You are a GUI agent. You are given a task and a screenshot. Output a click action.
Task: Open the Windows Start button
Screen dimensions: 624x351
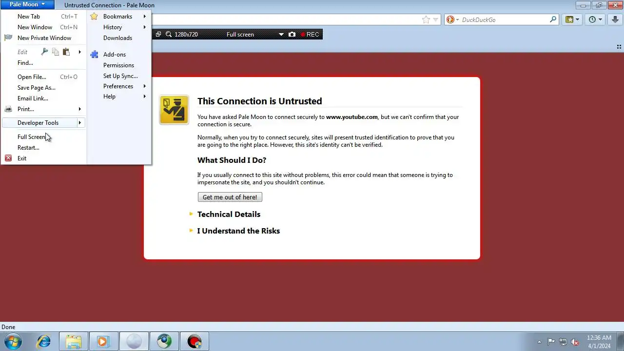tap(12, 341)
